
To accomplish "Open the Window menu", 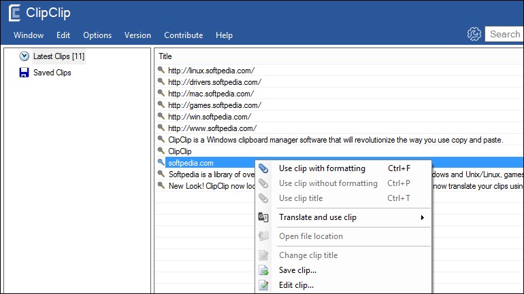I will [29, 35].
